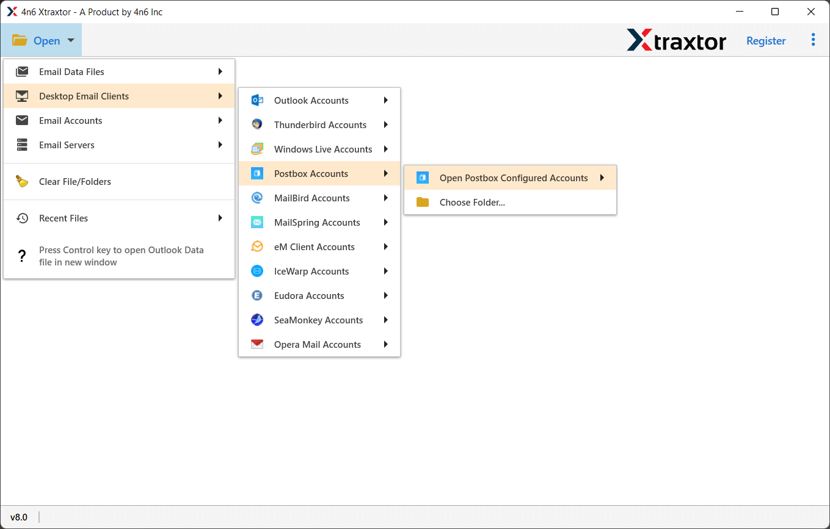Select Choose Folder... option
This screenshot has height=529, width=830.
[510, 202]
